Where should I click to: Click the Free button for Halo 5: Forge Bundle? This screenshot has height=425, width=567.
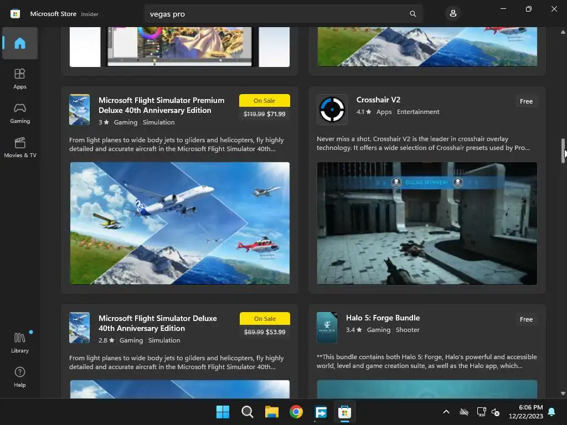click(x=526, y=319)
